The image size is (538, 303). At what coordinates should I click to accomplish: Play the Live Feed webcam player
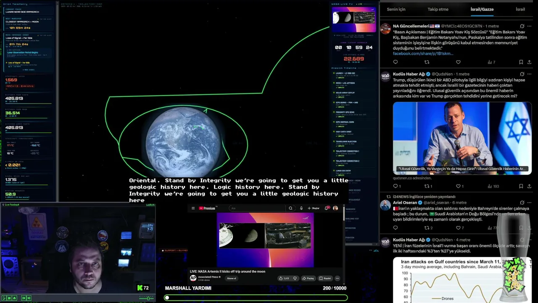[4, 298]
